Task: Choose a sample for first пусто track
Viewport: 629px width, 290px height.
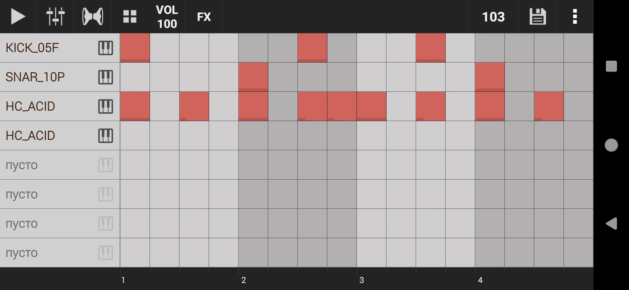Action: [x=22, y=165]
